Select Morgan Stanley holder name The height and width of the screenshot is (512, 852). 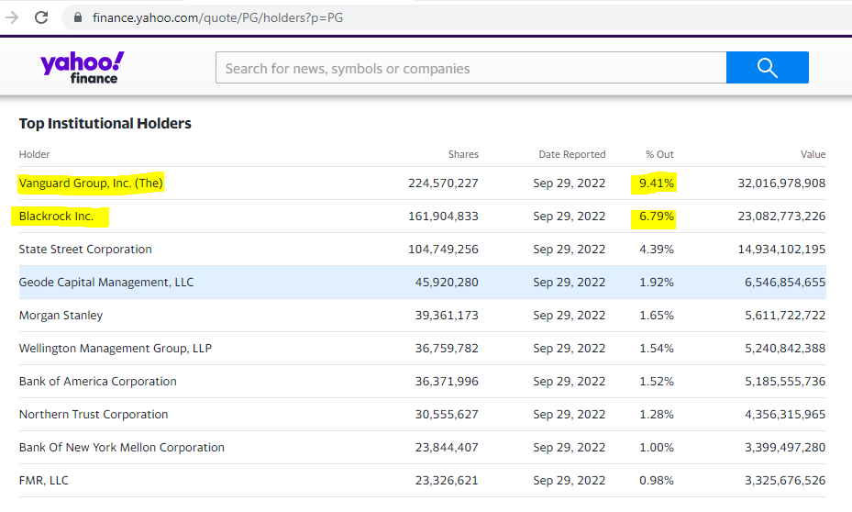pyautogui.click(x=61, y=316)
